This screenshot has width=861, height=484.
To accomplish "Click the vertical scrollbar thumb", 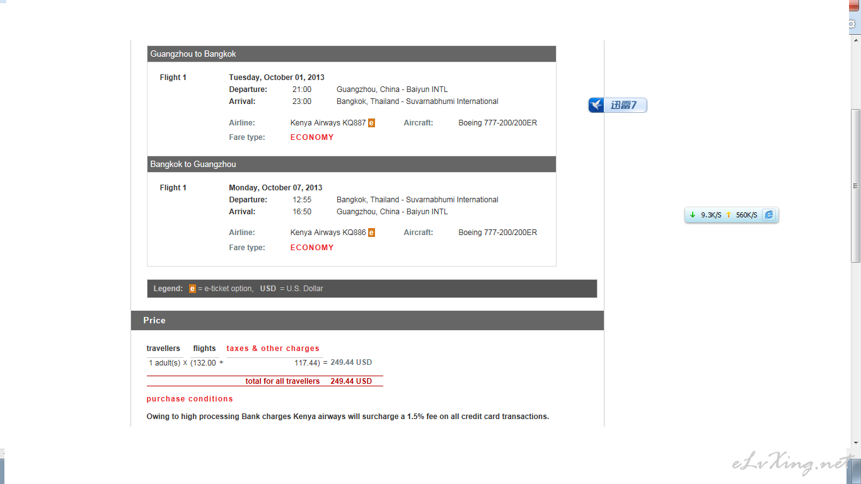I will (855, 186).
